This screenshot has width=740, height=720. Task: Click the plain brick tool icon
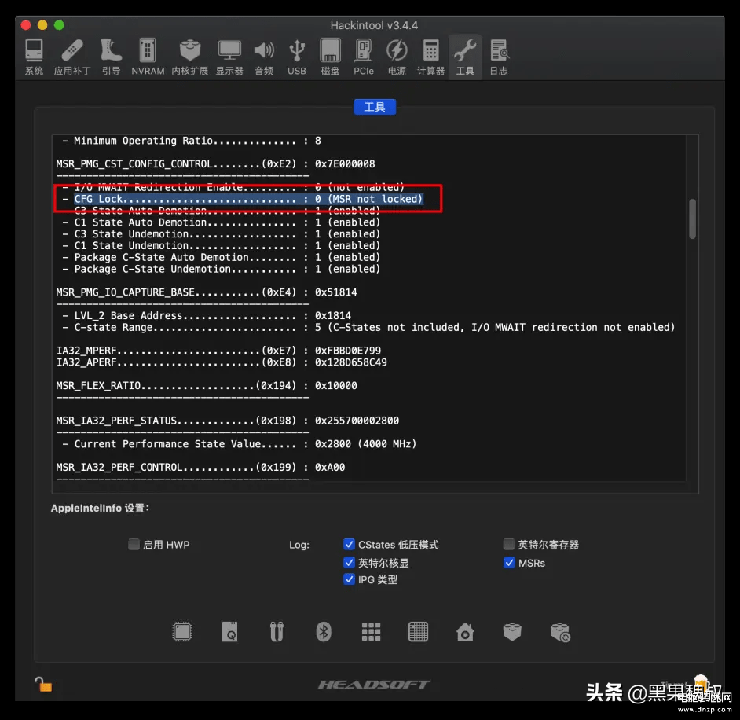click(512, 632)
